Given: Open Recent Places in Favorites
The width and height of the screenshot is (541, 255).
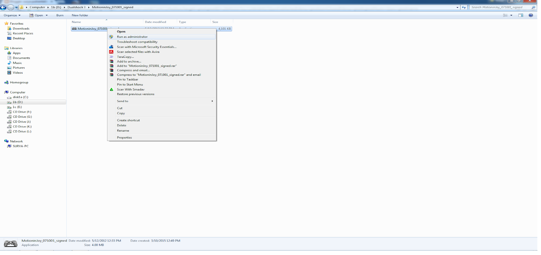Looking at the screenshot, I should [23, 33].
